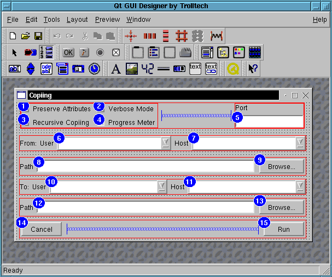Choose the OK PushButton widget tool
The width and height of the screenshot is (332, 277).
click(68, 52)
